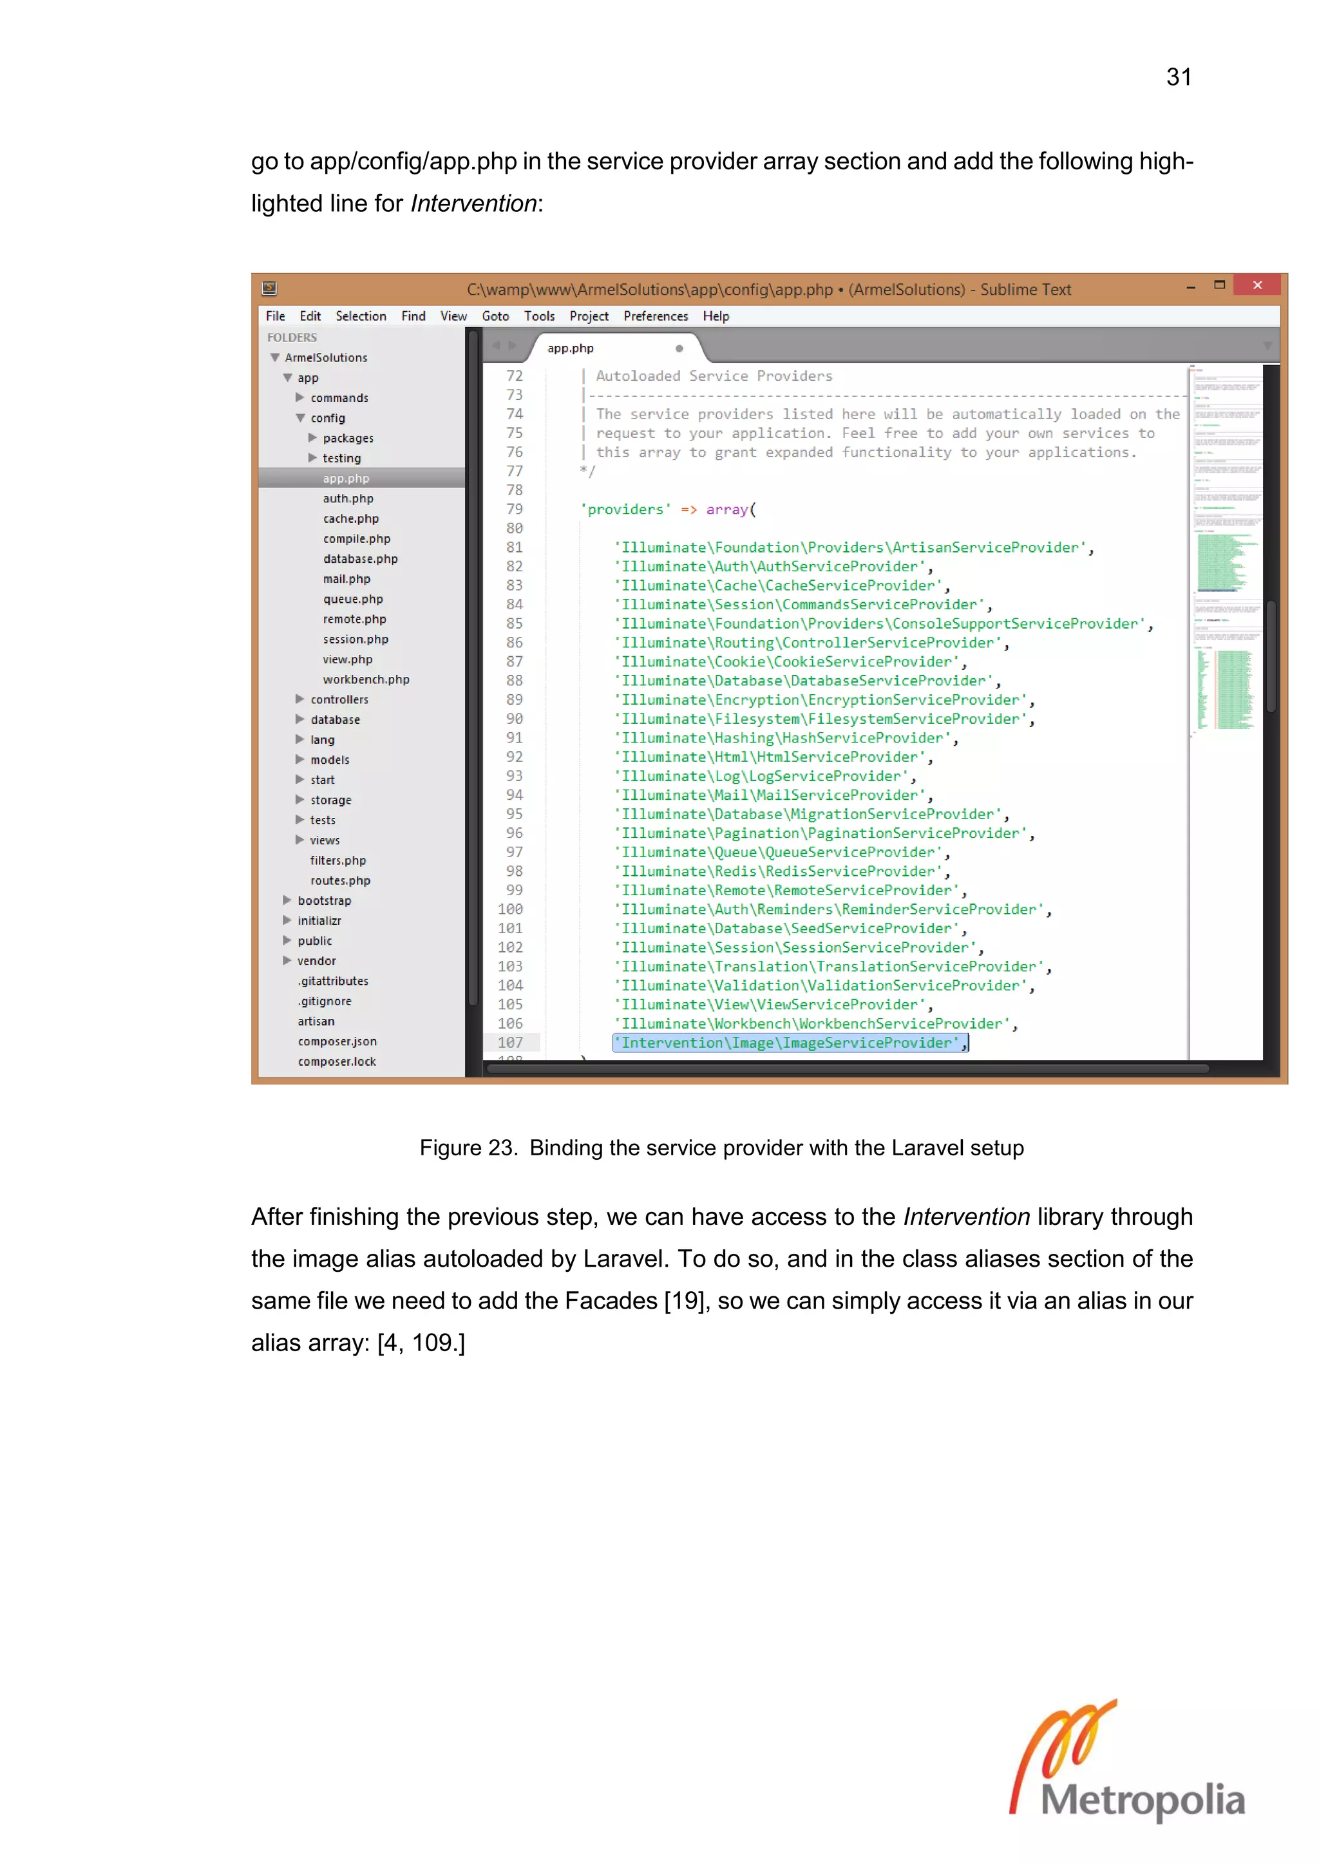Screen dimensions: 1319x1865
Task: Open the Selection menu
Action: pos(361,316)
